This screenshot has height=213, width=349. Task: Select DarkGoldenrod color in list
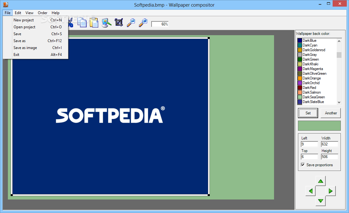point(317,50)
